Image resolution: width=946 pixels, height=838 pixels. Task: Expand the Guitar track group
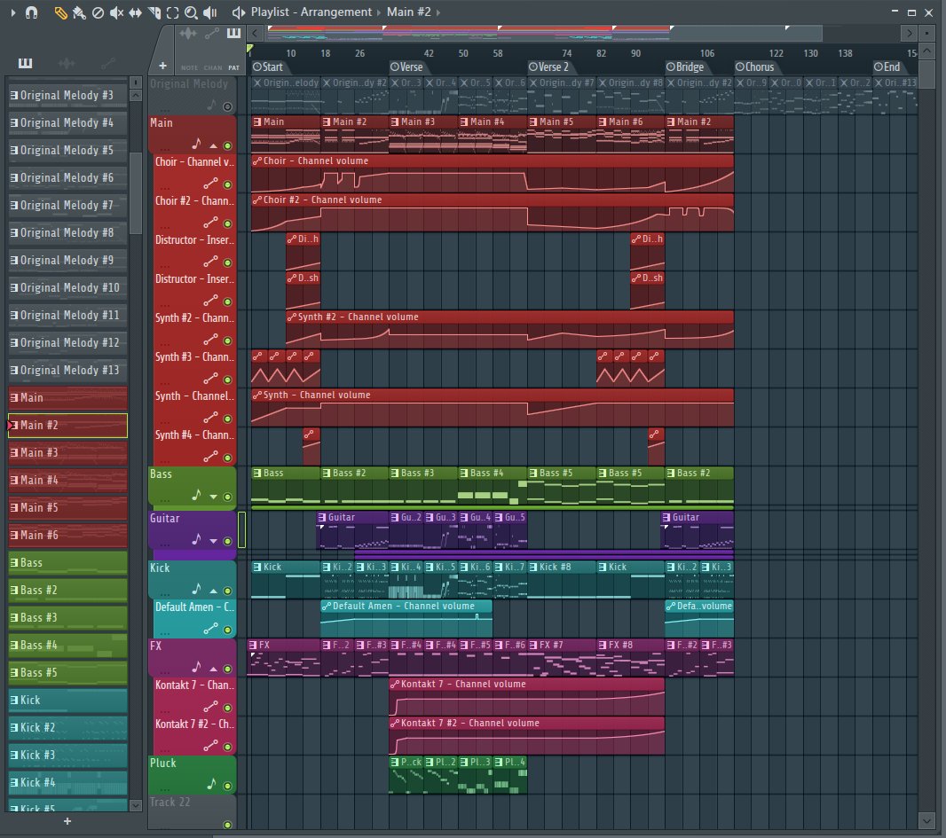tap(213, 541)
